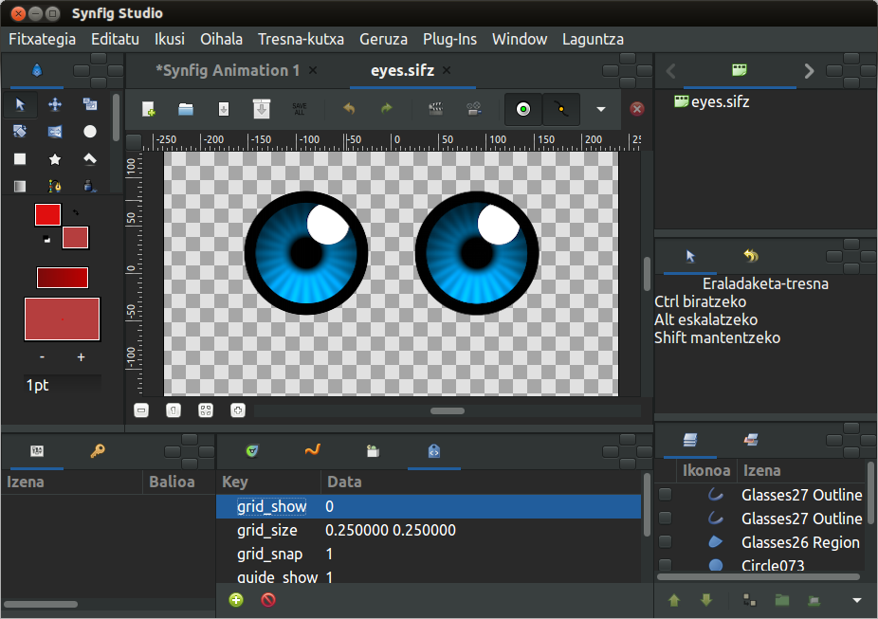Toggle vertex handles display

[x=561, y=109]
